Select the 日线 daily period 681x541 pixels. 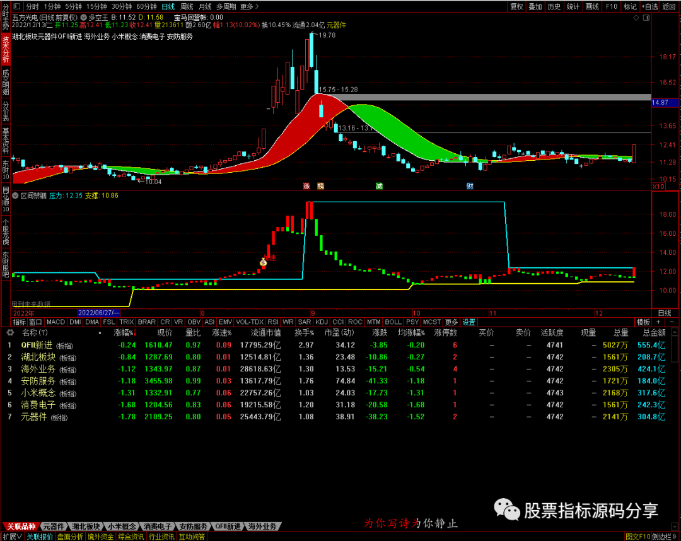168,6
